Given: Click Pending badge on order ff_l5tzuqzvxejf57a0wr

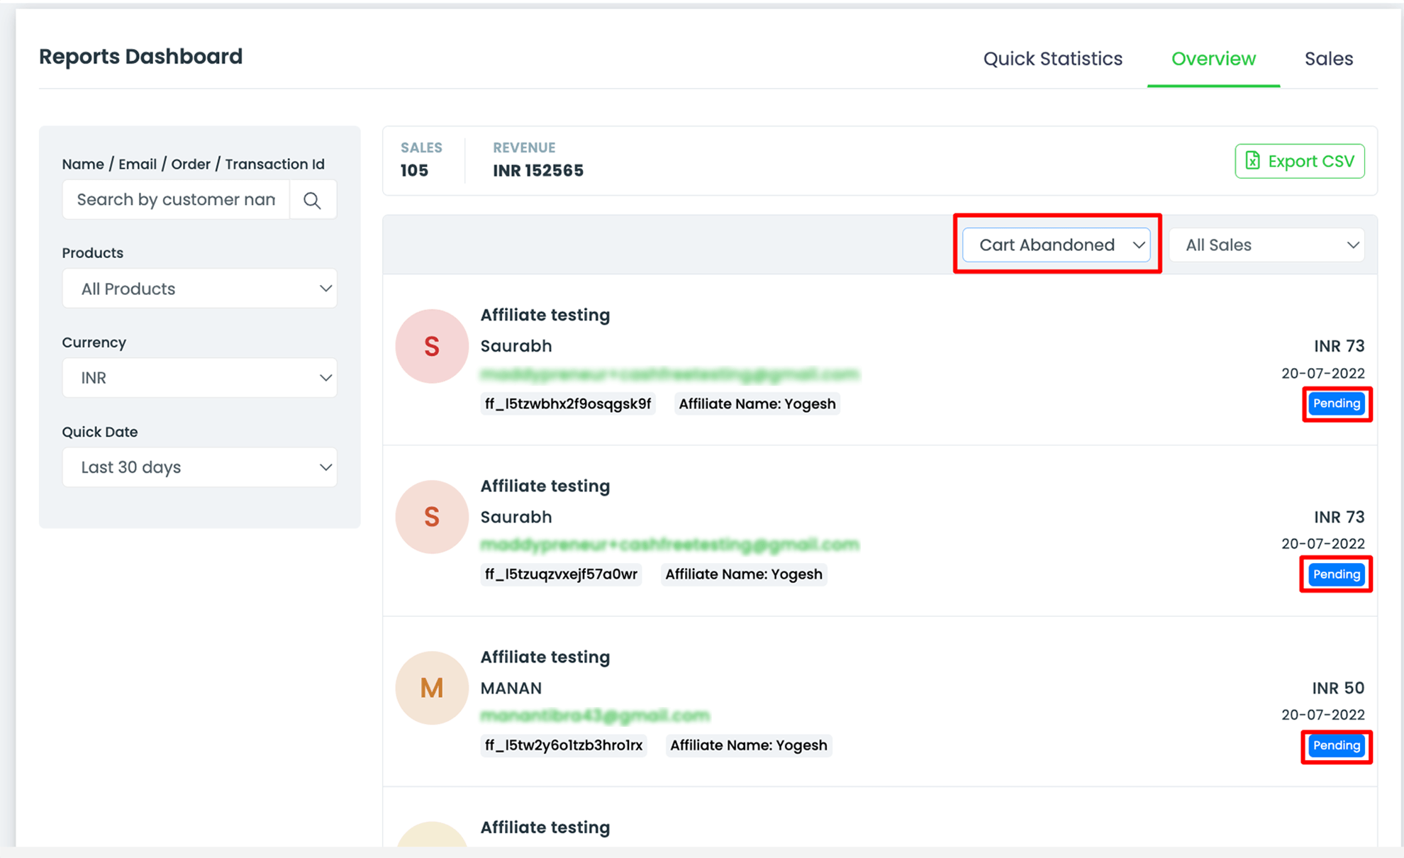Looking at the screenshot, I should coord(1336,574).
